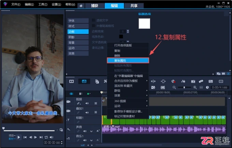Adjust the 边框宽度 stepper
The width and height of the screenshot is (232, 148).
click(x=128, y=31)
